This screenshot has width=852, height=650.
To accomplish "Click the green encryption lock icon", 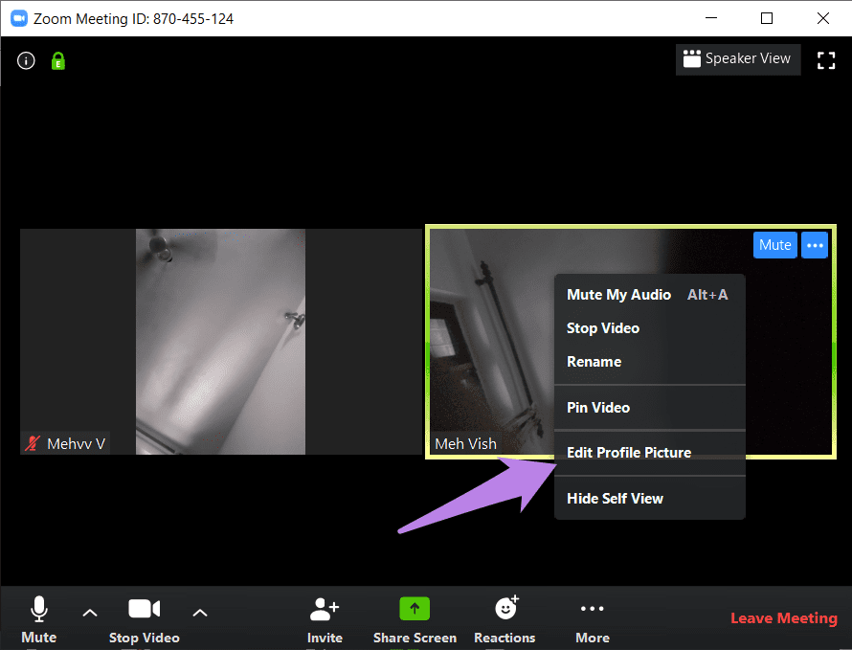I will pyautogui.click(x=57, y=60).
